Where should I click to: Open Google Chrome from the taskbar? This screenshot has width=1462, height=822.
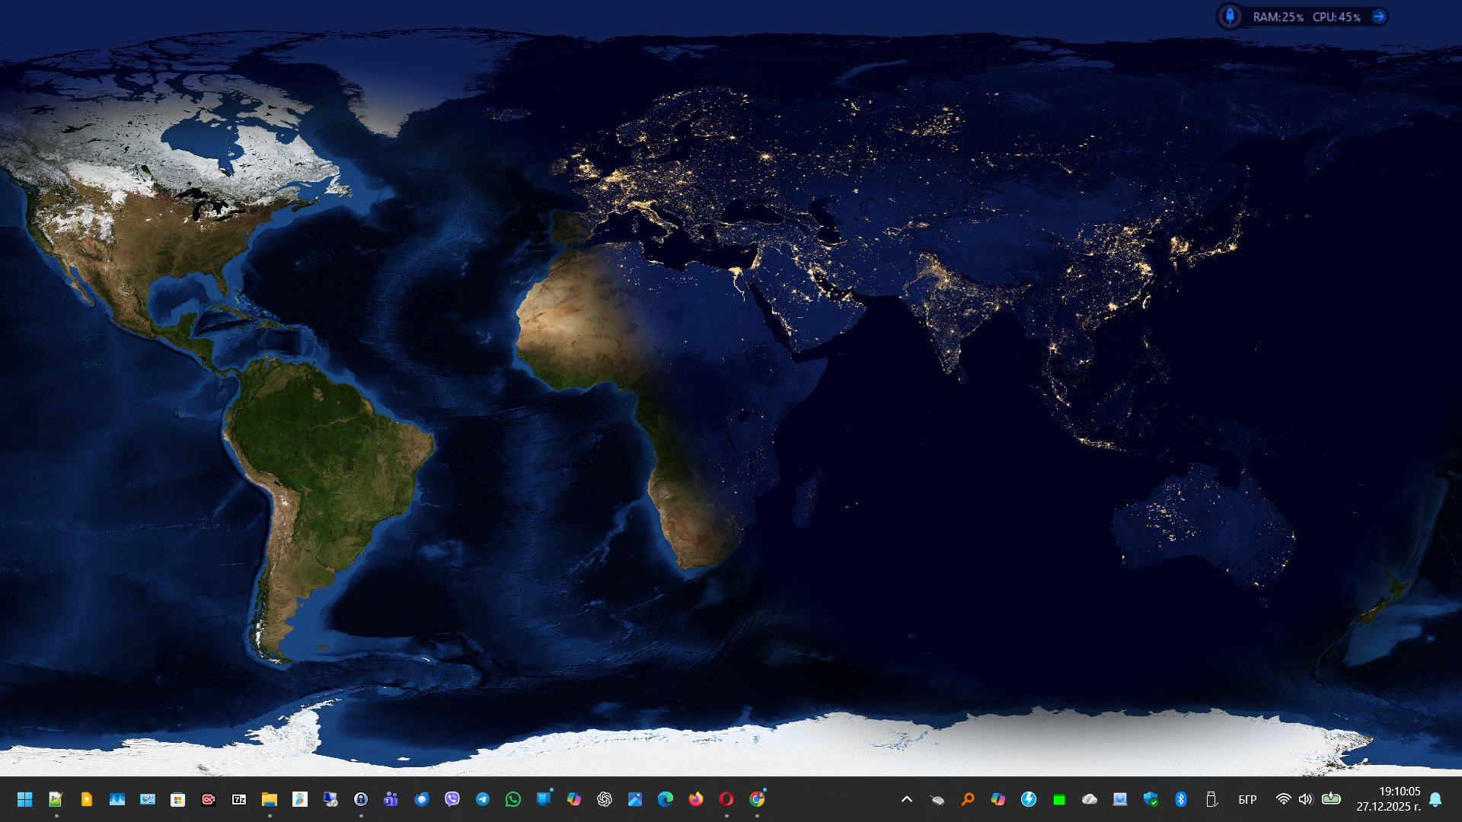(757, 799)
